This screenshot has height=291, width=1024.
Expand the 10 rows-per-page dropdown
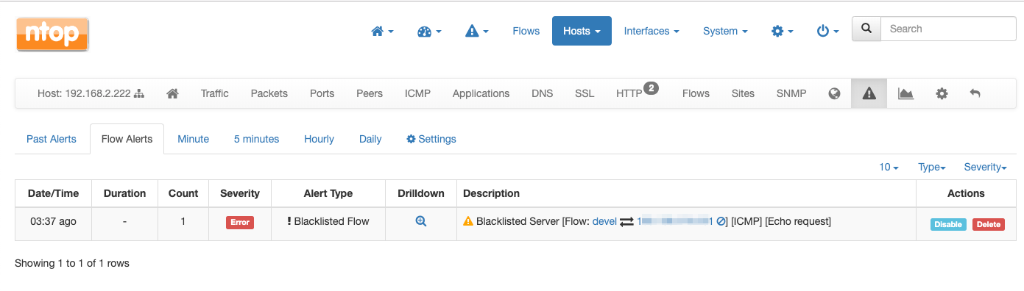point(889,168)
